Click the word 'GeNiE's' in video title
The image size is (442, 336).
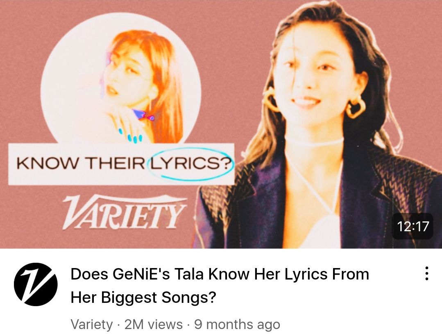pyautogui.click(x=141, y=274)
